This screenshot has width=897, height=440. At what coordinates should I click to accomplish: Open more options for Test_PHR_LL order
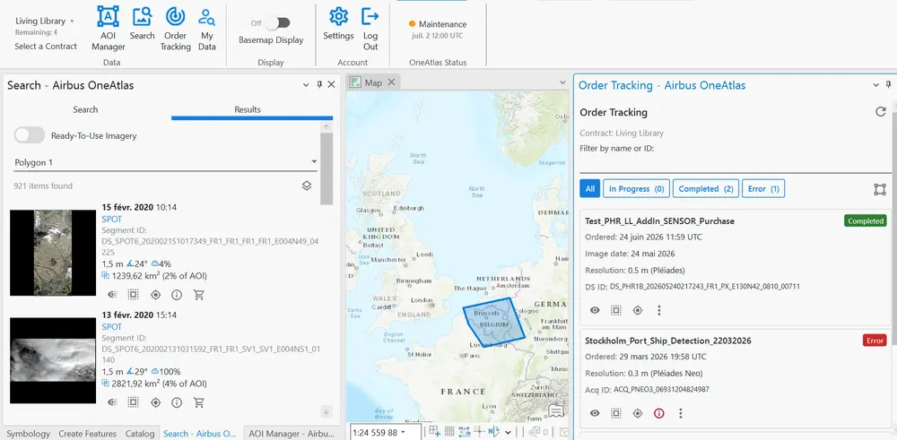(659, 310)
